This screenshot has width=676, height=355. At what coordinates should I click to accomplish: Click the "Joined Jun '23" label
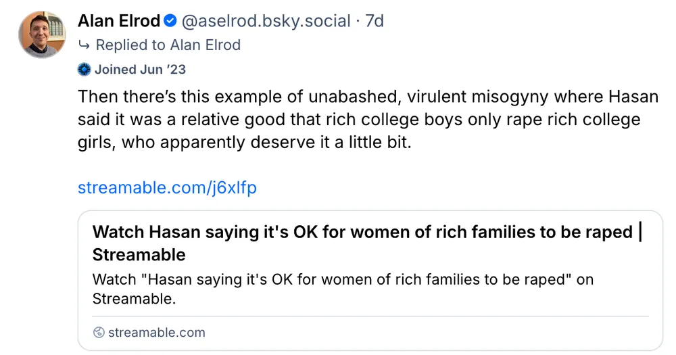140,69
